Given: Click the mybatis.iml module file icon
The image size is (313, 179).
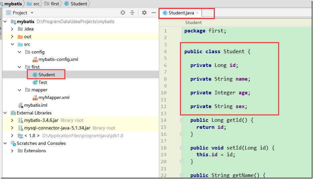Looking at the screenshot, I should point(20,105).
